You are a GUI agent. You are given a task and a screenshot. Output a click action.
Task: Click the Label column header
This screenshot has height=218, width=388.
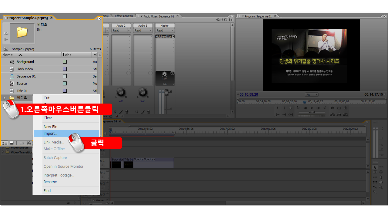point(77,55)
